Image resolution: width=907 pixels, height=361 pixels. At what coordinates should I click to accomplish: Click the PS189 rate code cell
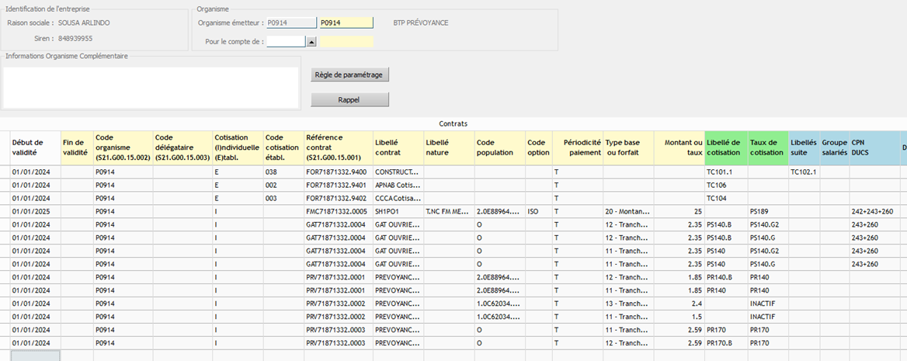(x=769, y=212)
